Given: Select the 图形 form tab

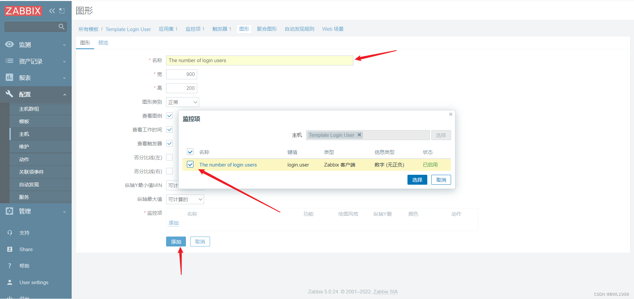Looking at the screenshot, I should pos(85,43).
